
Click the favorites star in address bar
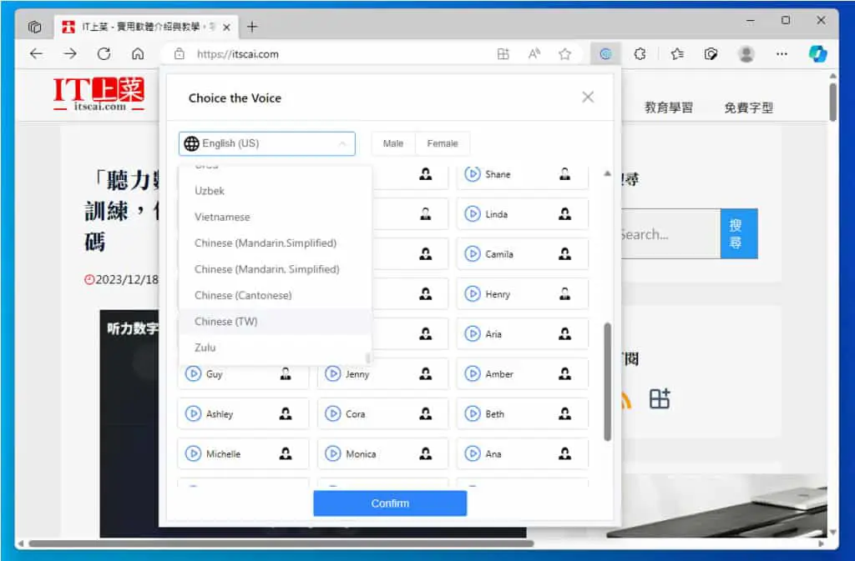(x=565, y=54)
